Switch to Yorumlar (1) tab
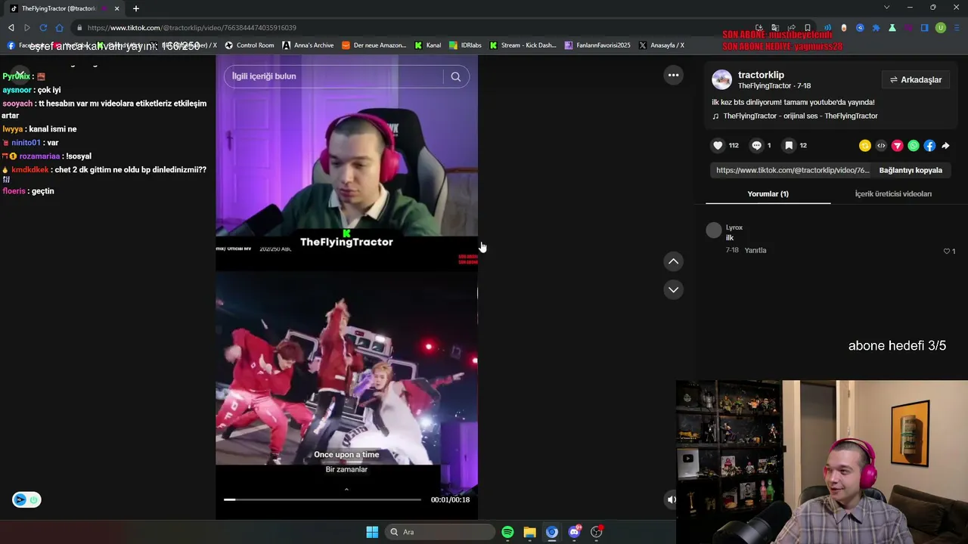Viewport: 968px width, 544px height. pos(768,194)
